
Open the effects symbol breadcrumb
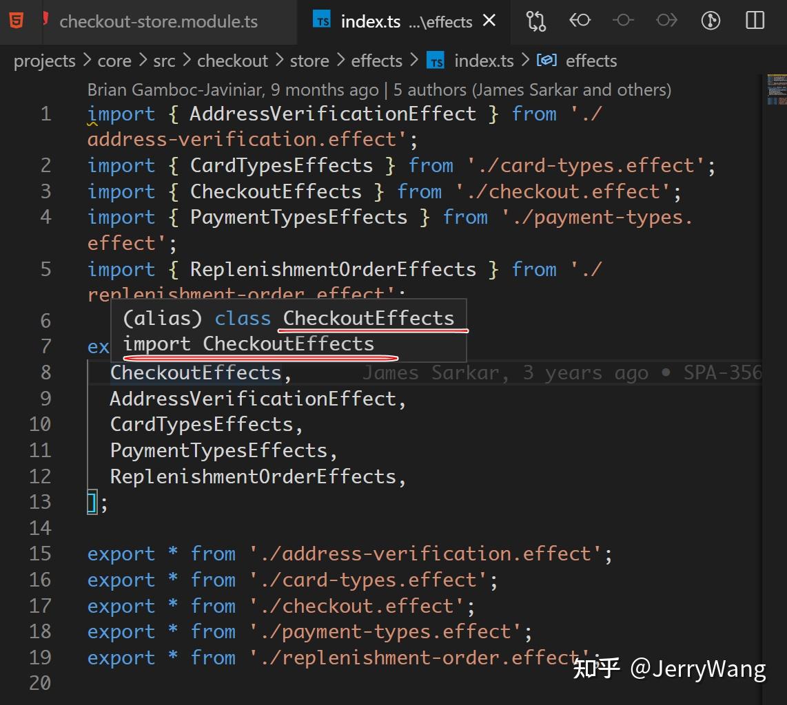coord(591,61)
